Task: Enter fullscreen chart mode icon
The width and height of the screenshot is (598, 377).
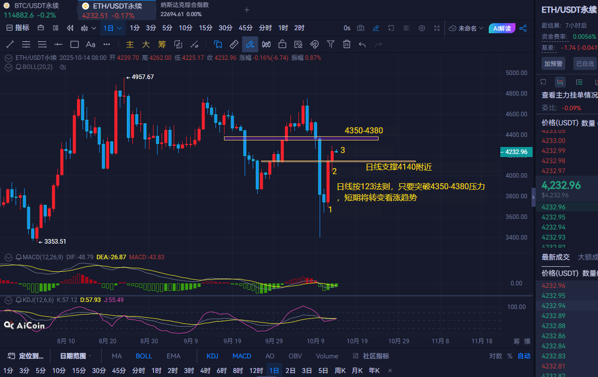Action: click(x=437, y=28)
